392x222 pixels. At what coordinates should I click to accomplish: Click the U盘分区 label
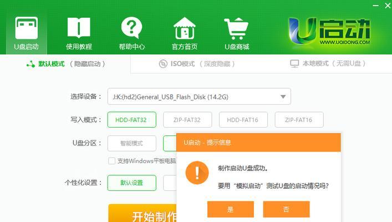86,143
